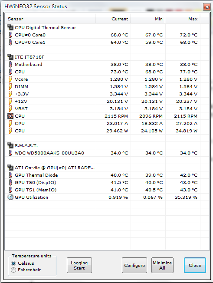This screenshot has width=213, height=283.
Task: Click the lightning icon beside +12V
Action: (10, 102)
